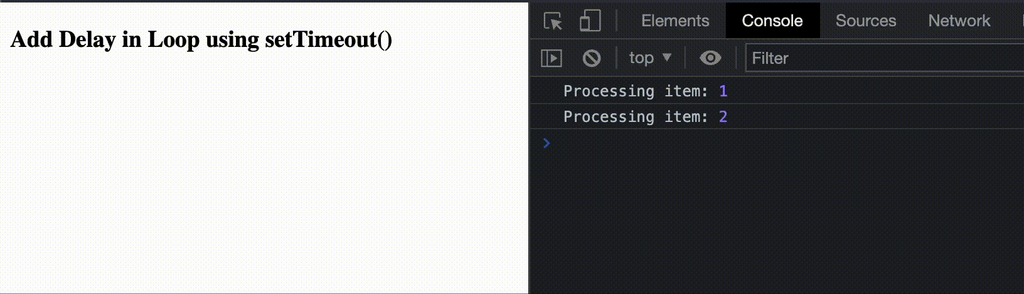Viewport: 1024px width, 294px height.
Task: Clear the console with the ban icon
Action: [x=591, y=58]
